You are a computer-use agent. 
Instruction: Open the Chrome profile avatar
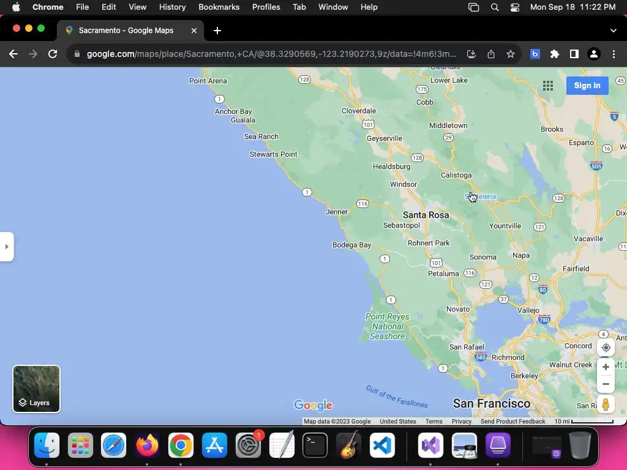594,54
